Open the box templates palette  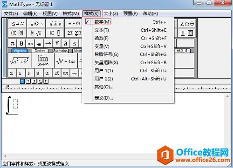coord(187,33)
